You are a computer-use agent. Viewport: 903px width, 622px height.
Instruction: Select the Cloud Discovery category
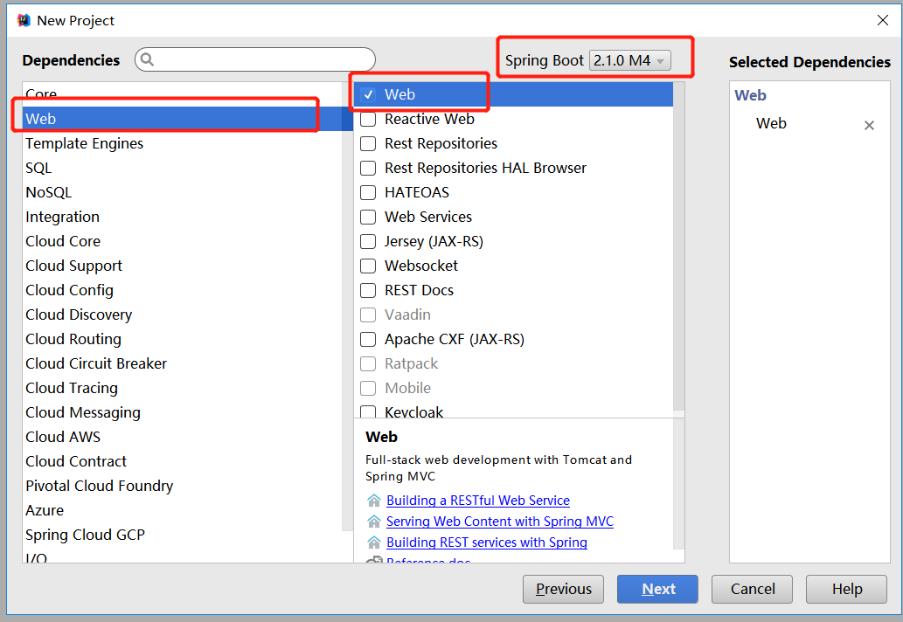[79, 314]
